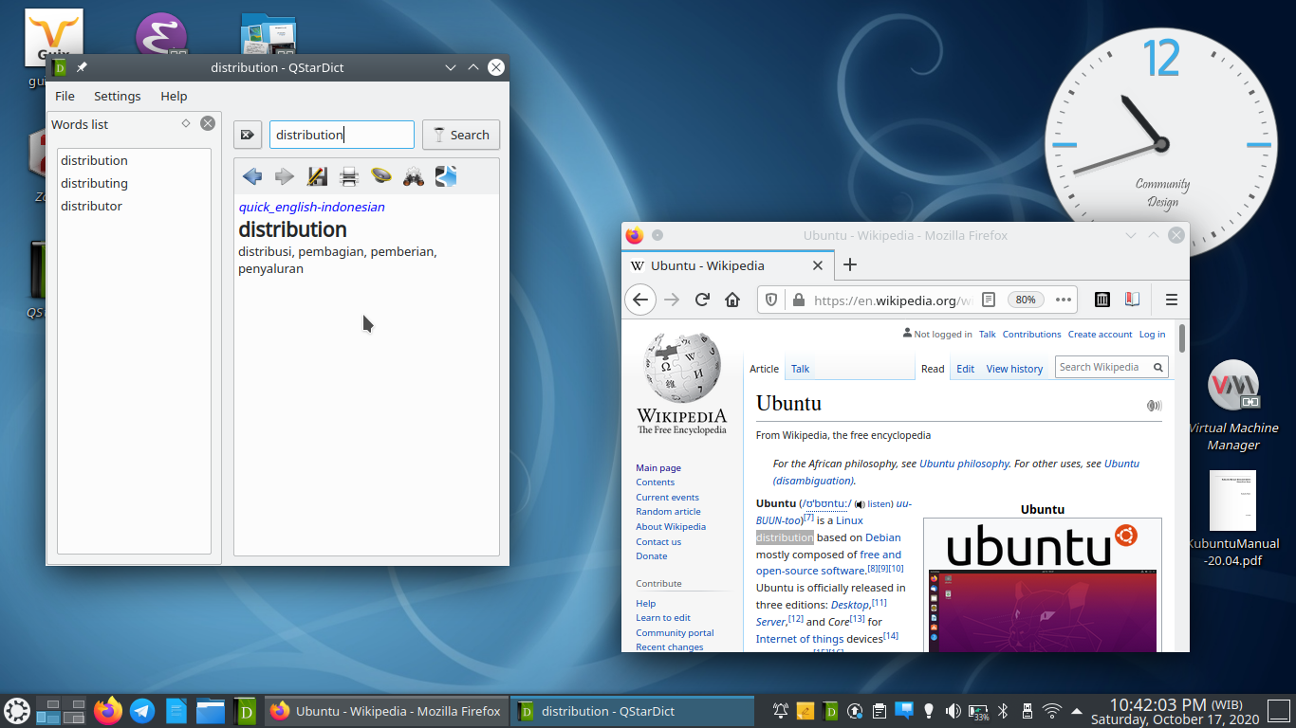Open the Edit tab on Wikipedia
This screenshot has height=728, width=1296.
click(x=965, y=369)
